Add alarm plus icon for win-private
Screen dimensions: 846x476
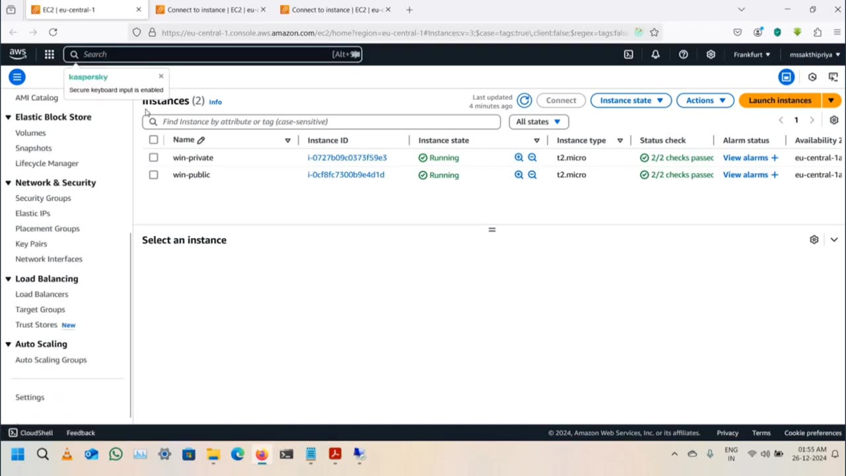[775, 157]
